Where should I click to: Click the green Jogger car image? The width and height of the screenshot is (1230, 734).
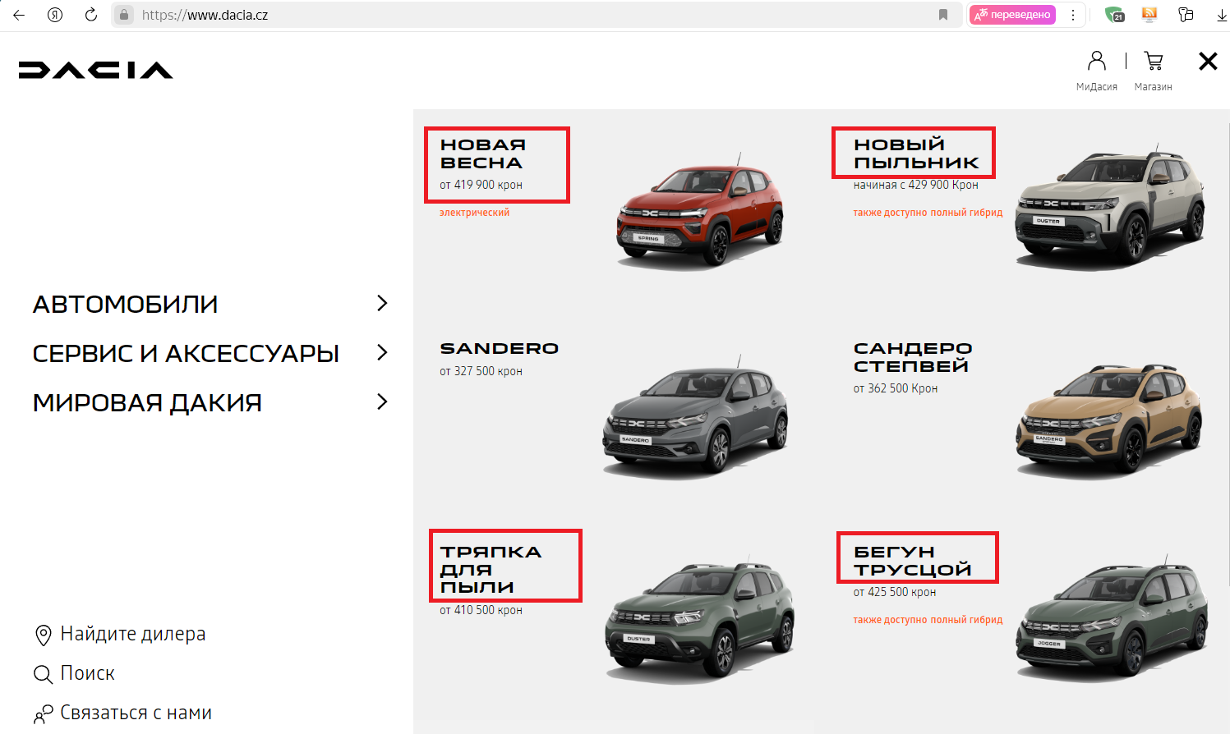point(1112,620)
